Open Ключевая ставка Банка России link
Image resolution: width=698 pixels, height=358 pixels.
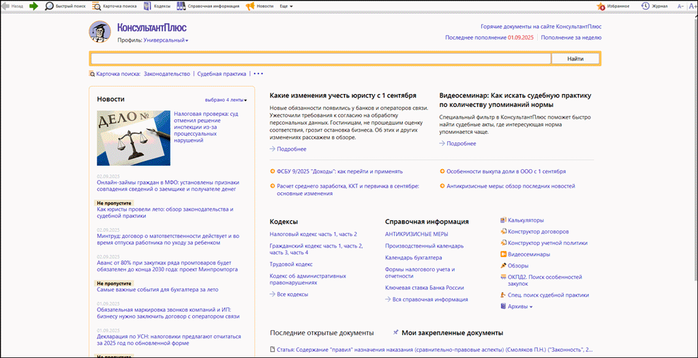[x=425, y=288]
